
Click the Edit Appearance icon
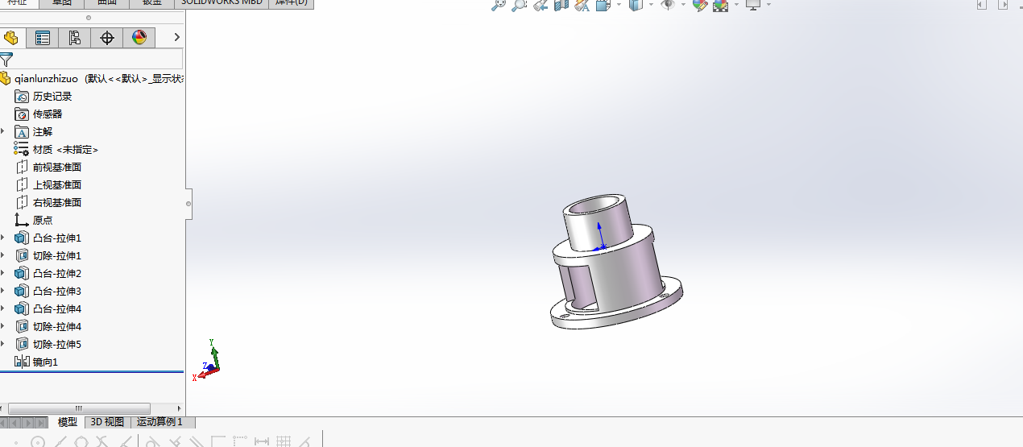pos(699,5)
